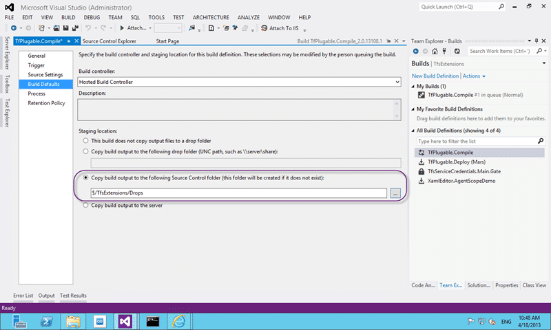Open the Server Explorer side tab

pos(7,53)
